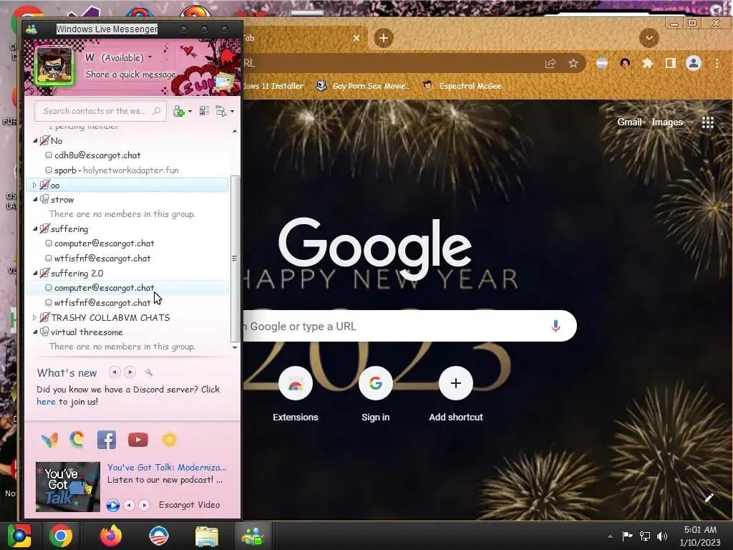Collapse the strow group
Viewport: 733px width, 550px height.
35,200
